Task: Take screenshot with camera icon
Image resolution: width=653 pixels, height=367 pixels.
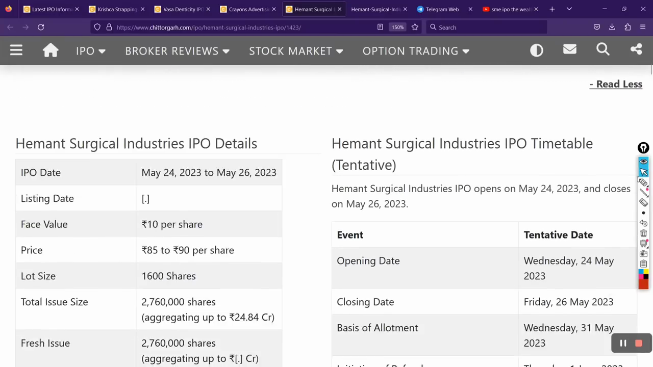Action: [x=643, y=254]
